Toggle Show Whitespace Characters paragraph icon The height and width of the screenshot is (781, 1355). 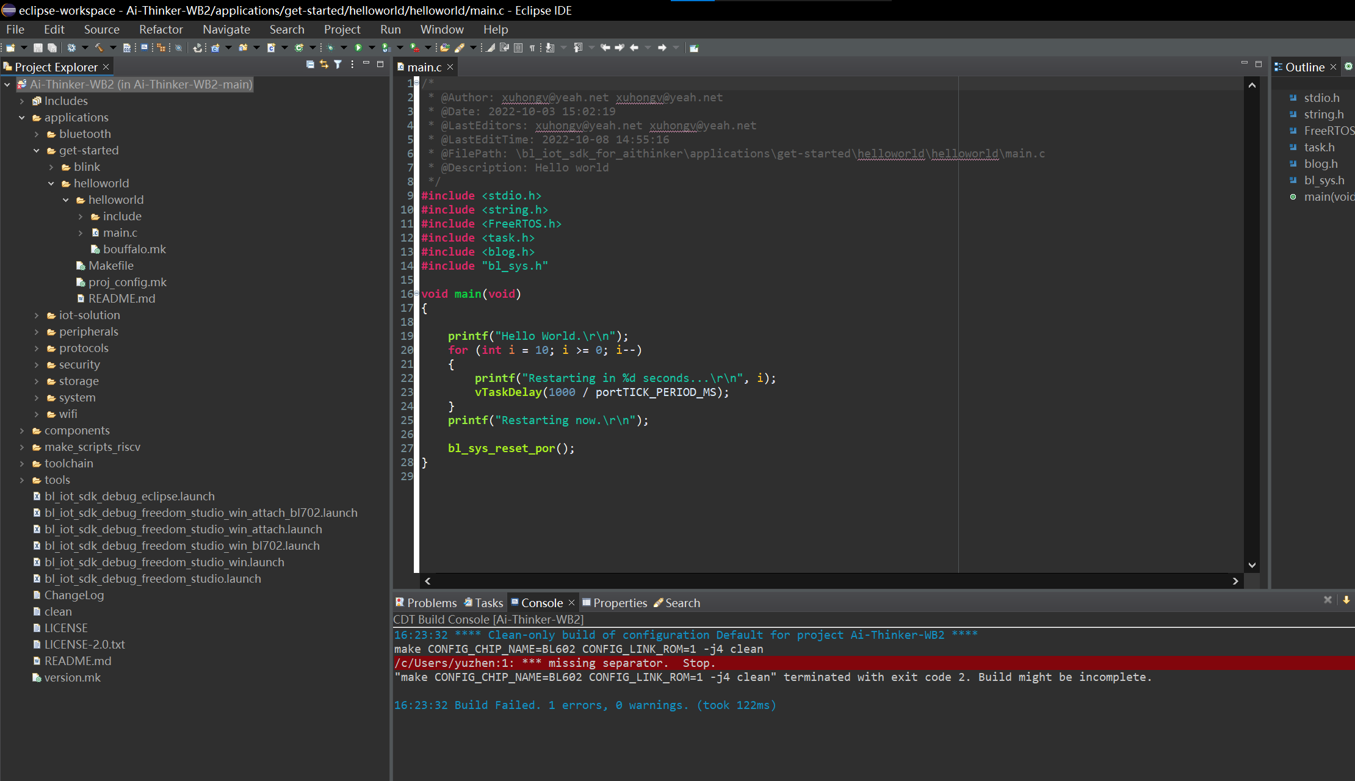pos(532,48)
